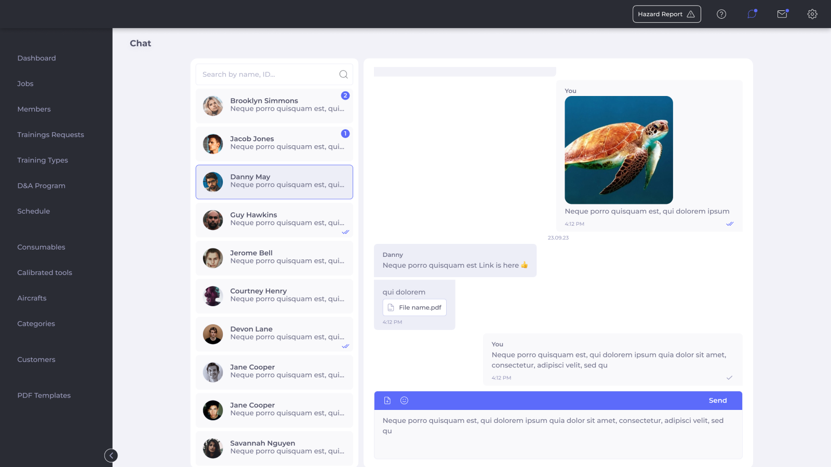Send the chat message

[x=717, y=401]
